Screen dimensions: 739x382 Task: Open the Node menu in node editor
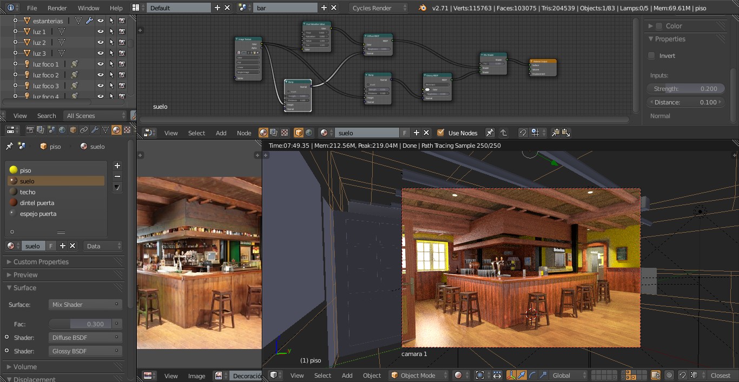244,133
